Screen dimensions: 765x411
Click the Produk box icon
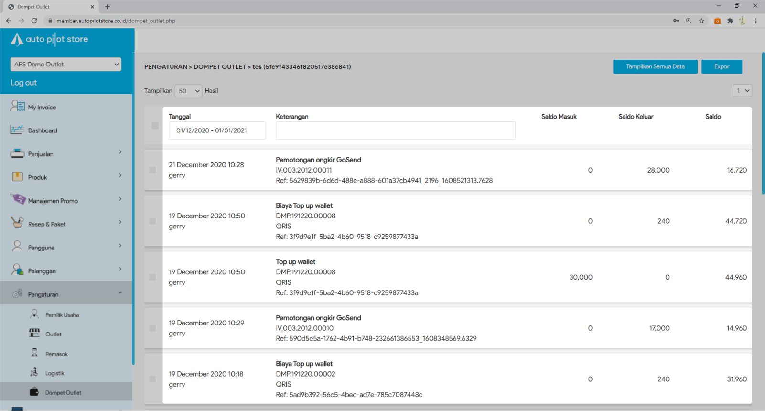[x=17, y=177]
